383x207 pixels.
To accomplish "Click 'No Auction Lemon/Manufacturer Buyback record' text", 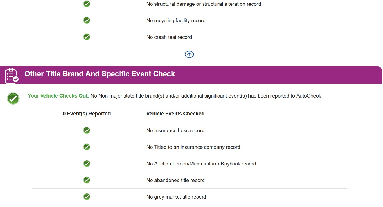I will tap(201, 164).
